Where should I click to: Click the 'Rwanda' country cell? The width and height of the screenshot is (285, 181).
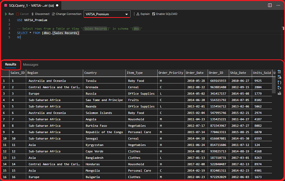[x=104, y=106]
